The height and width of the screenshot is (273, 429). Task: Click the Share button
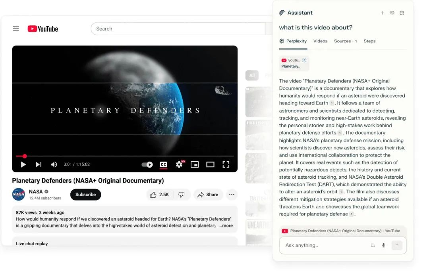pyautogui.click(x=208, y=195)
